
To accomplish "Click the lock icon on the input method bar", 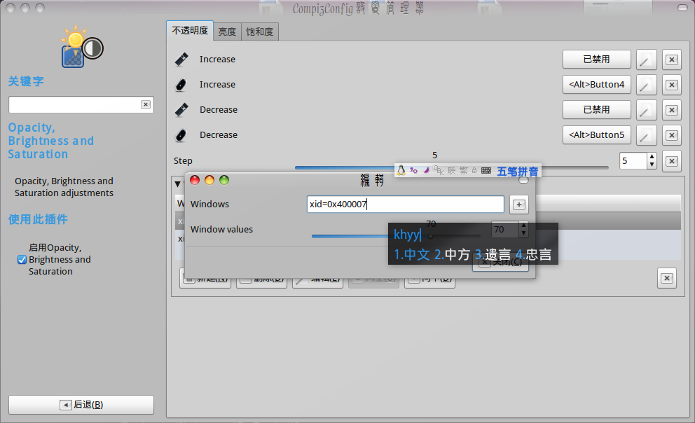I will tap(474, 170).
